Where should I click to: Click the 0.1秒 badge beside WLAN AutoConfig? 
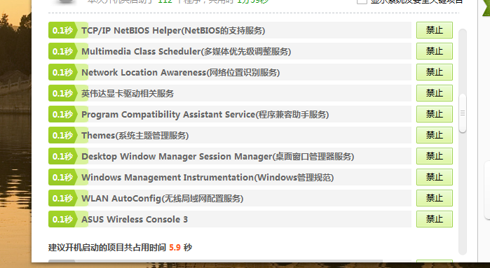point(63,198)
